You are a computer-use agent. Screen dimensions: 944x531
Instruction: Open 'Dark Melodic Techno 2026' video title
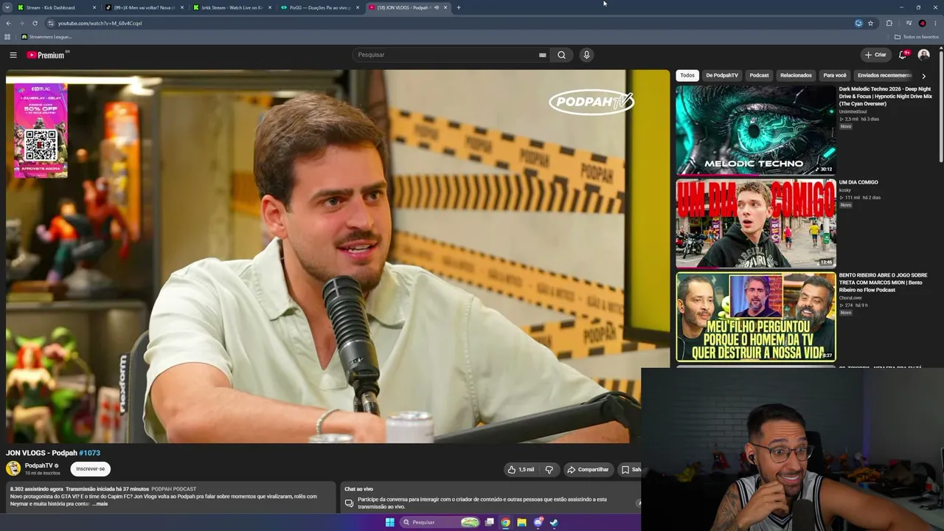coord(885,96)
